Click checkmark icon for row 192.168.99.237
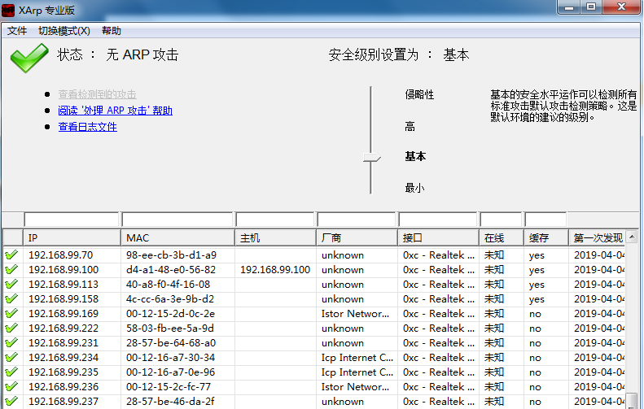 11,401
